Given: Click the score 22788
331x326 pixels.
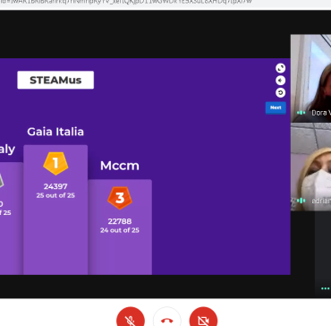Looking at the screenshot, I should 120,221.
